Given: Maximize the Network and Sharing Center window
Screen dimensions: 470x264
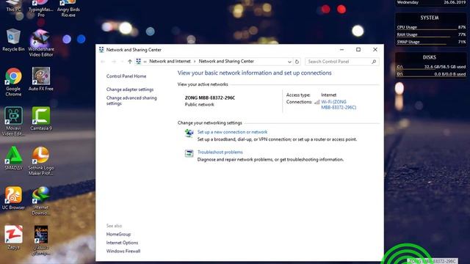Looking at the screenshot, I should [x=358, y=50].
